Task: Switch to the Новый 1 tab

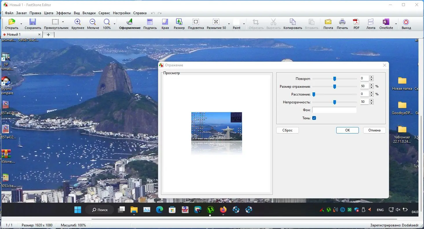Action: pos(14,34)
